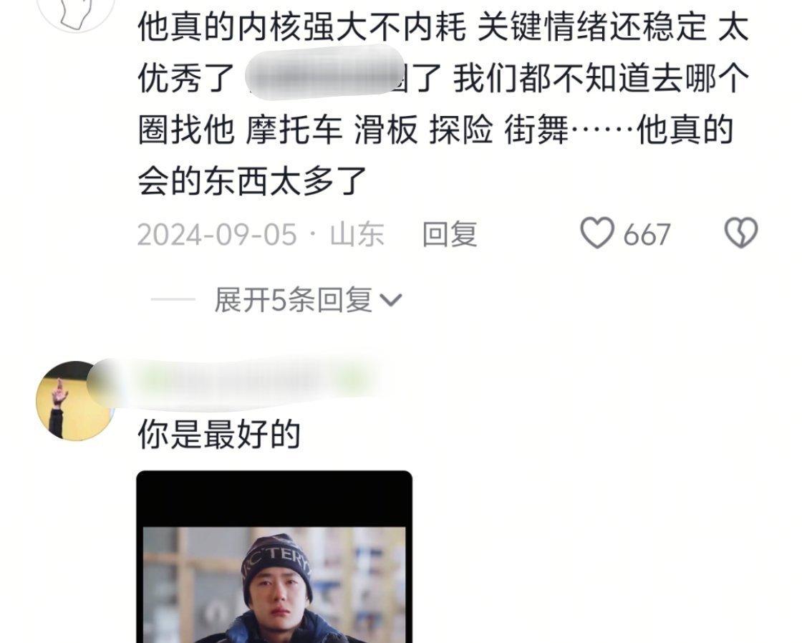The height and width of the screenshot is (643, 802).
Task: Open the photo thumbnail in the comment
Action: (x=274, y=556)
